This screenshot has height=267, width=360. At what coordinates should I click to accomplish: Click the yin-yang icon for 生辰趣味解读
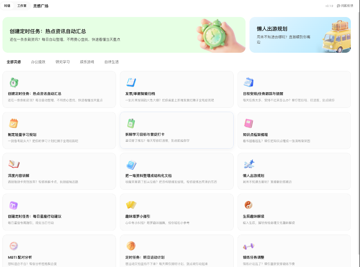(x=249, y=205)
